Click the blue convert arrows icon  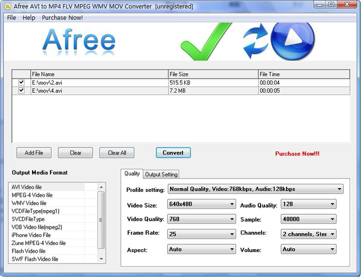pyautogui.click(x=255, y=41)
